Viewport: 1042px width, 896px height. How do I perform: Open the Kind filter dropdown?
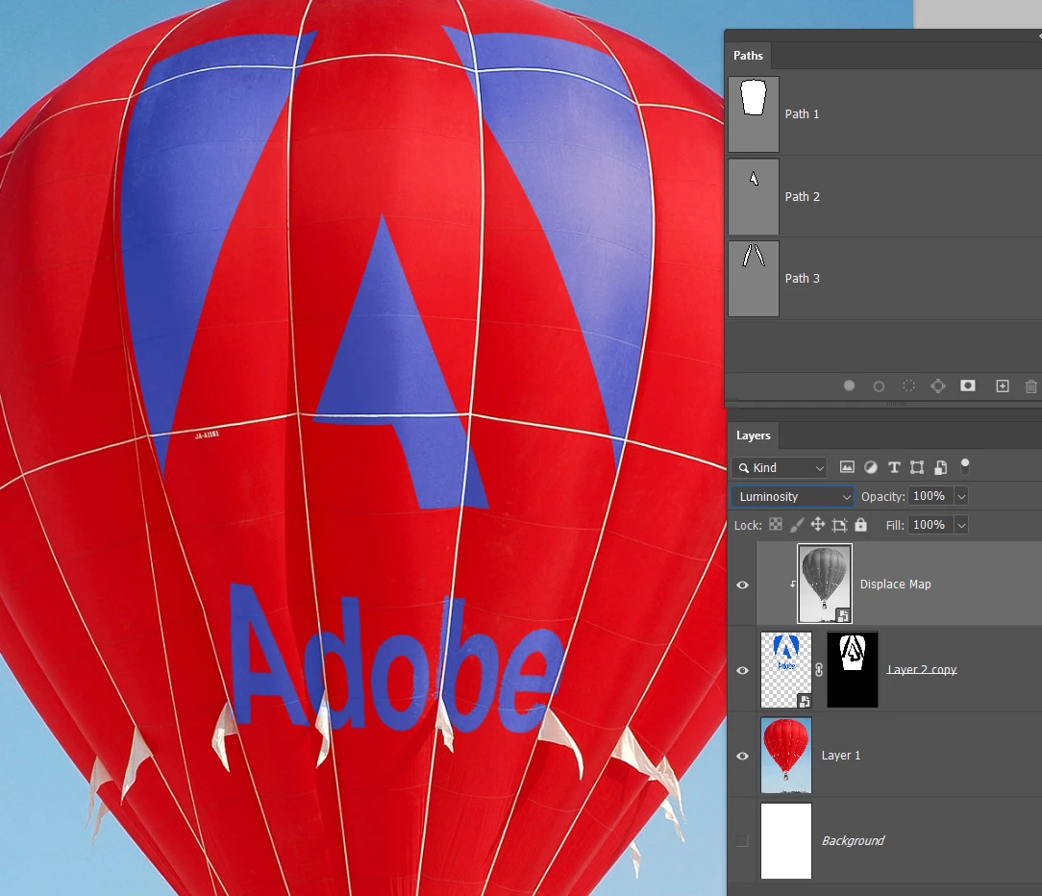[779, 468]
